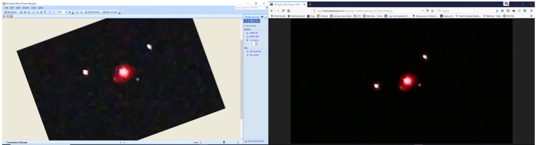Image resolution: width=536 pixels, height=145 pixels.
Task: Click Back to Edit Pictures link
Action: point(256,141)
